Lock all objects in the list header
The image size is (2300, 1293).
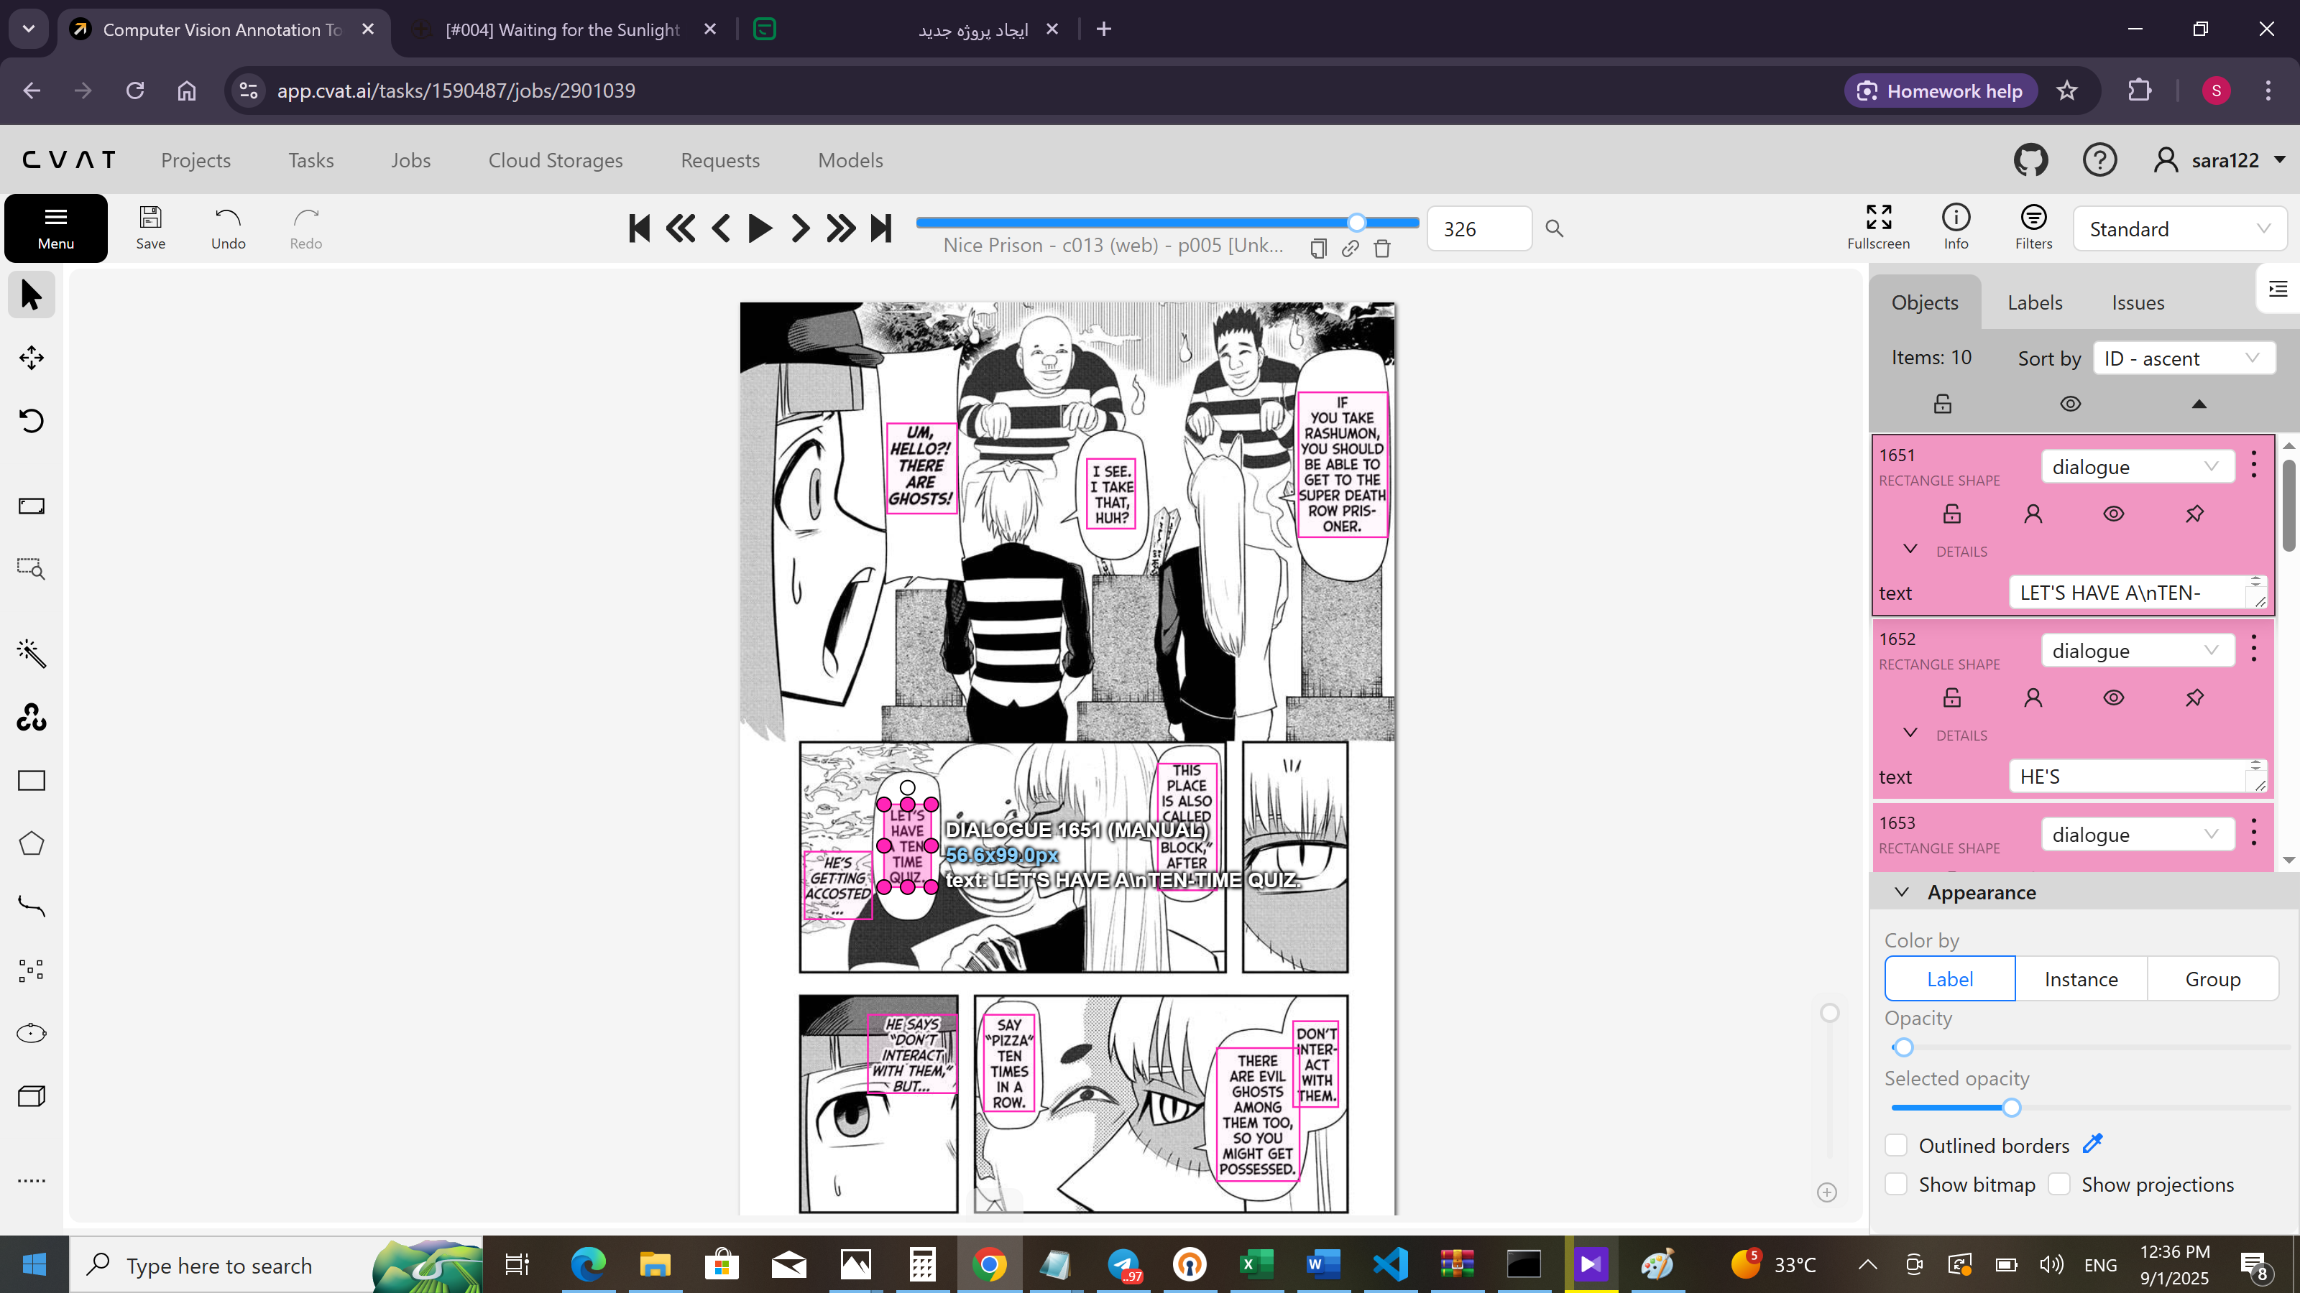[x=1942, y=404]
